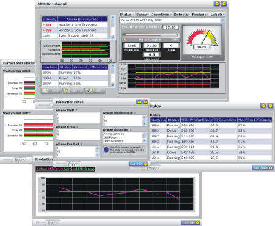
Task: Click the blue info icon in Production Detail
Action: [x=106, y=150]
